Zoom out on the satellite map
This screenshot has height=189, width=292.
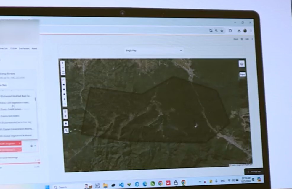point(63,68)
